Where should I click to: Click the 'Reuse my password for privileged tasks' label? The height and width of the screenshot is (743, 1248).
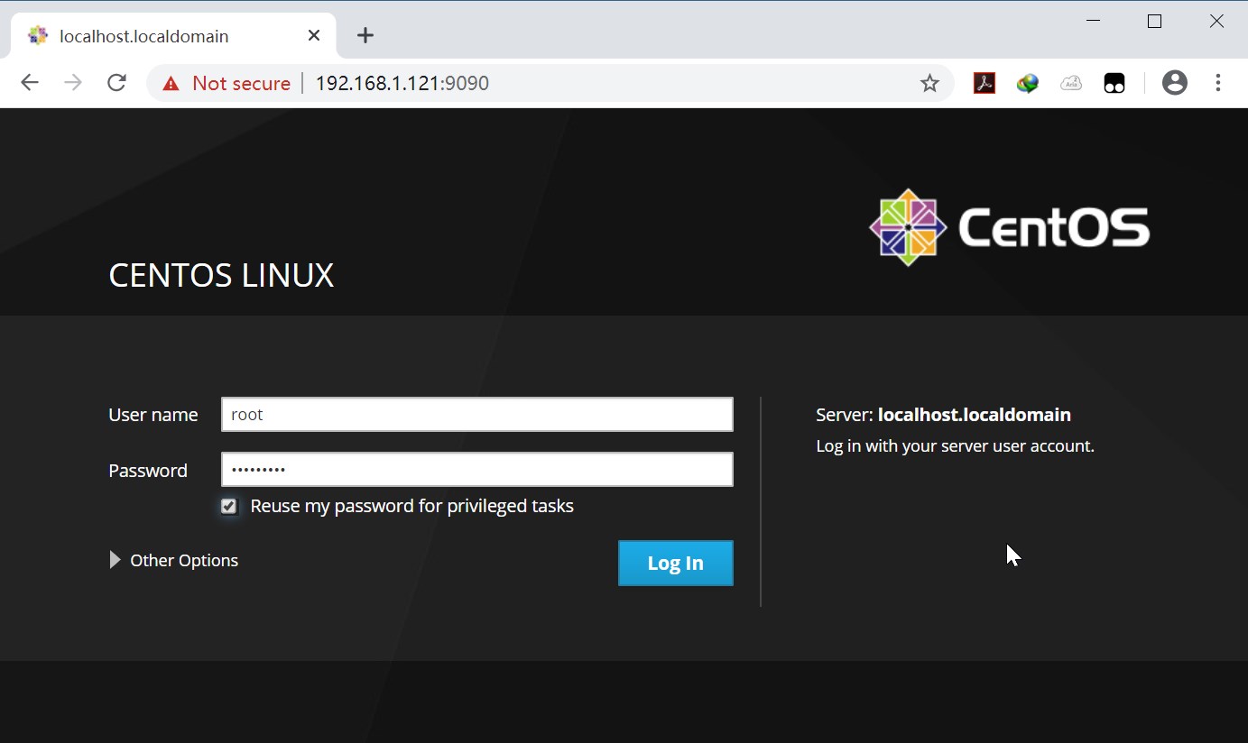[x=411, y=506]
